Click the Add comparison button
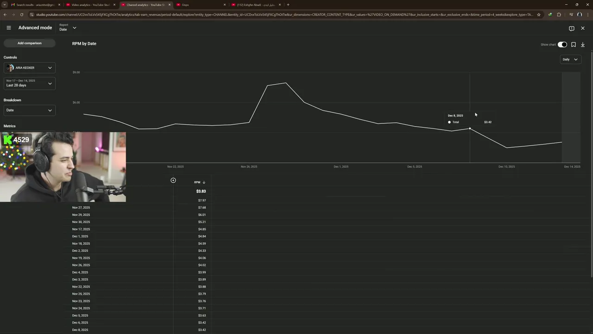 point(30,43)
